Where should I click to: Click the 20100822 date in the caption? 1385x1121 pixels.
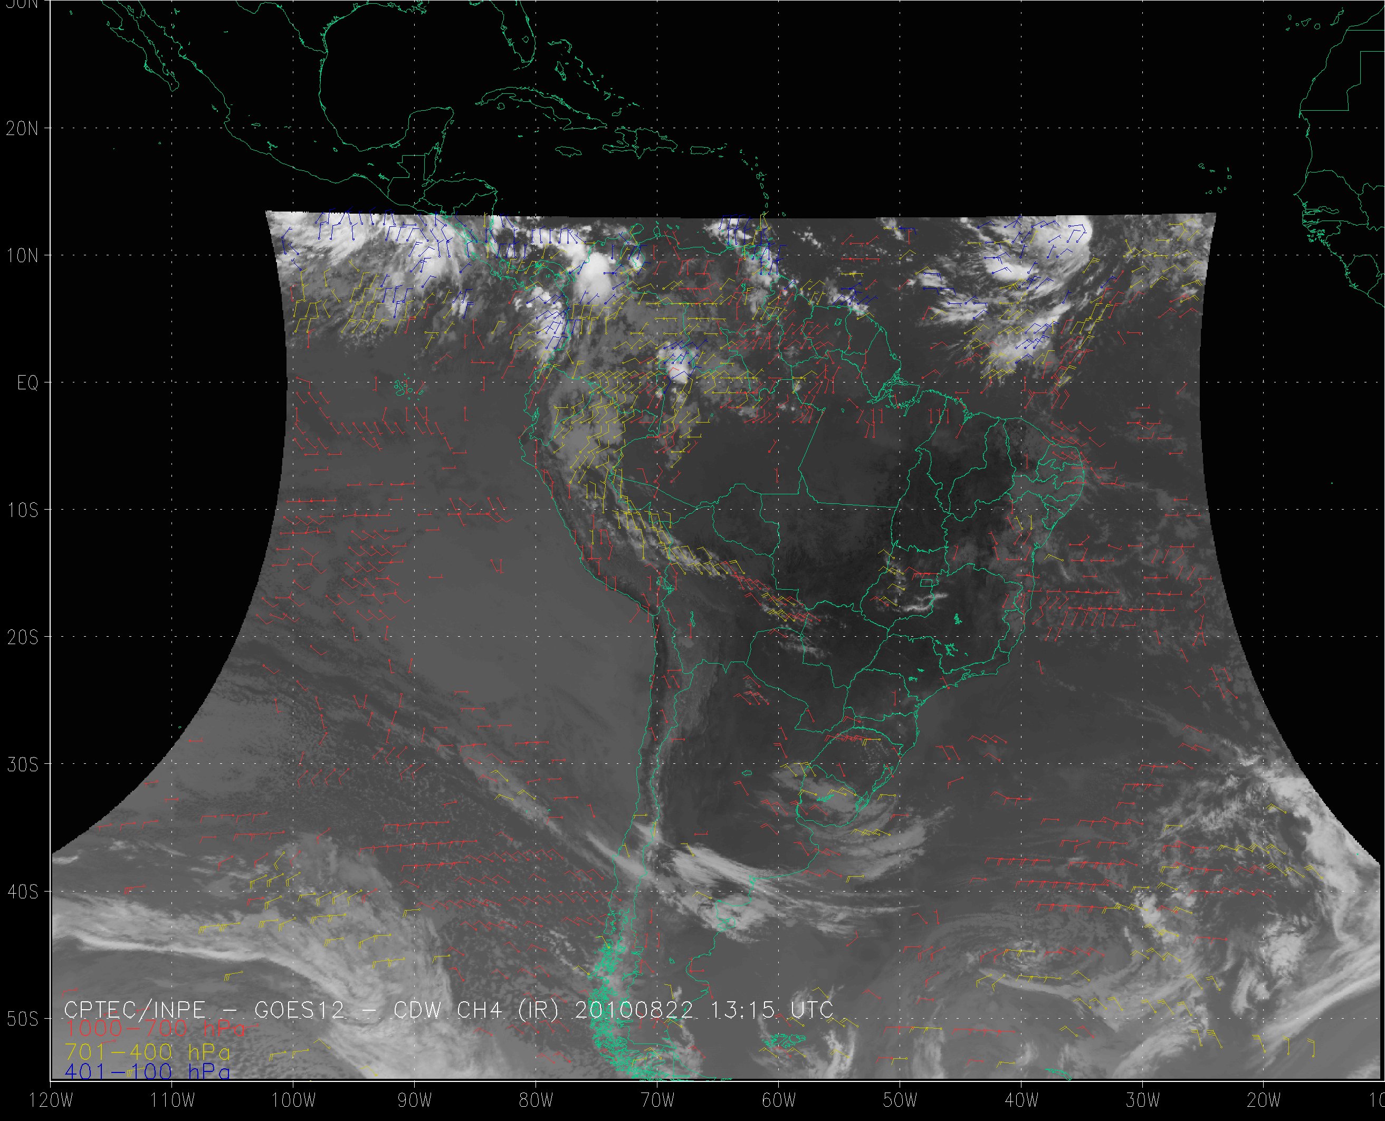click(634, 1010)
